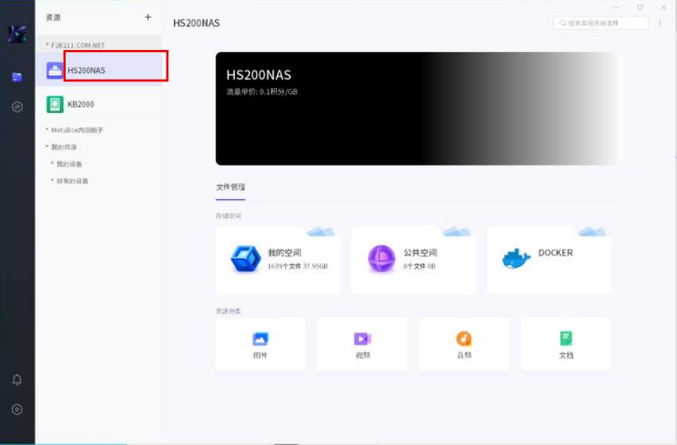Expand the MetaBox内测圈子 group
The image size is (677, 445).
pos(74,130)
